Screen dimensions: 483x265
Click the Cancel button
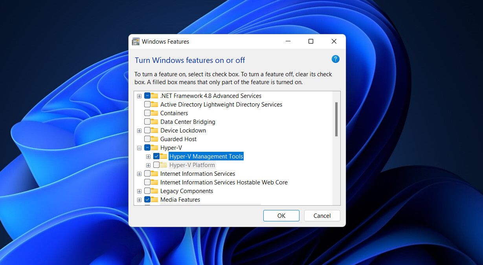(x=322, y=215)
